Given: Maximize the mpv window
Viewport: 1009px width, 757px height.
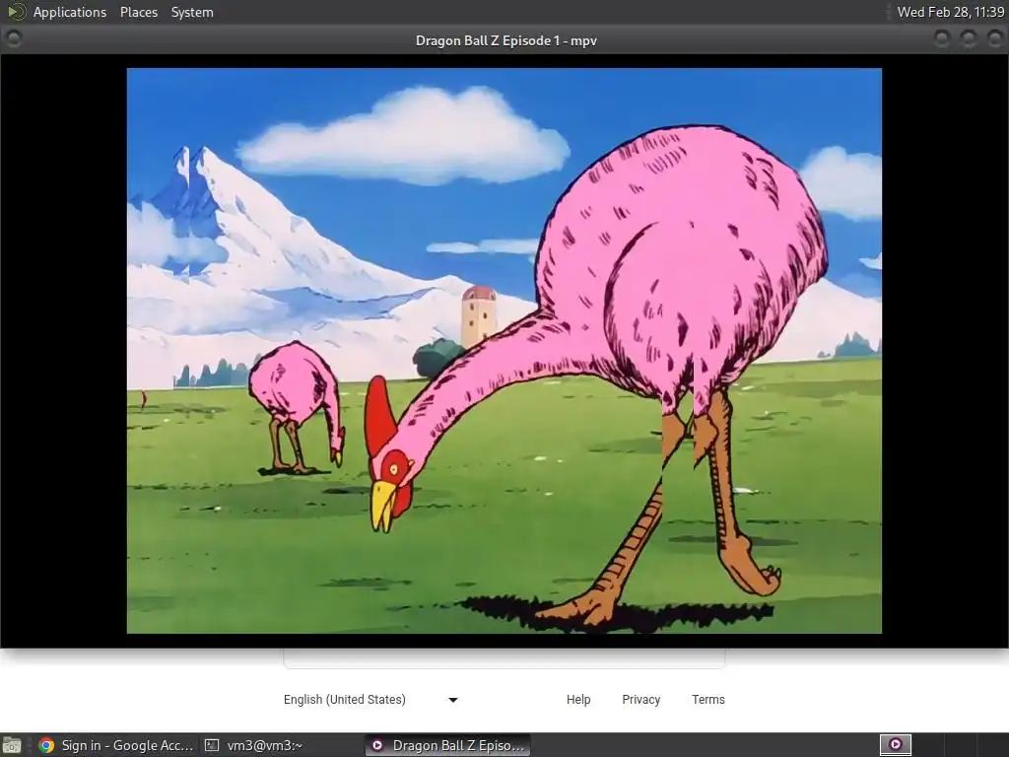Looking at the screenshot, I should coord(969,39).
